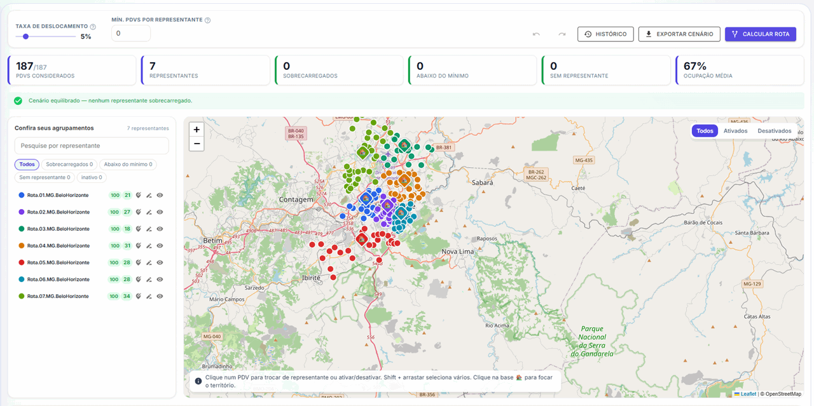Select the Sobrecarregados 0 filter chip
This screenshot has width=814, height=406.
pos(69,165)
